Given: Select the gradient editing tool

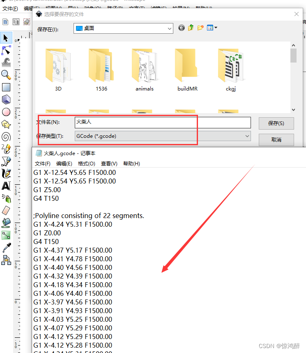Looking at the screenshot, I should point(6,235).
